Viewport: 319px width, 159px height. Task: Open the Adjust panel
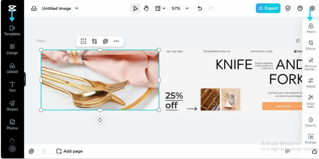coord(311,83)
